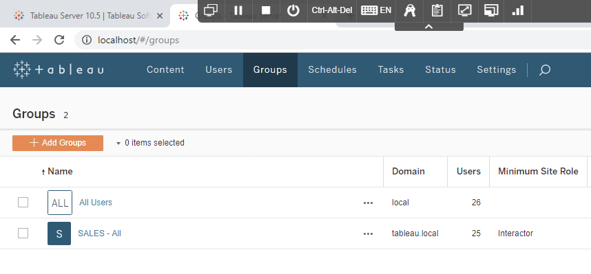The width and height of the screenshot is (591, 274).
Task: Open the Status page
Action: (x=440, y=70)
